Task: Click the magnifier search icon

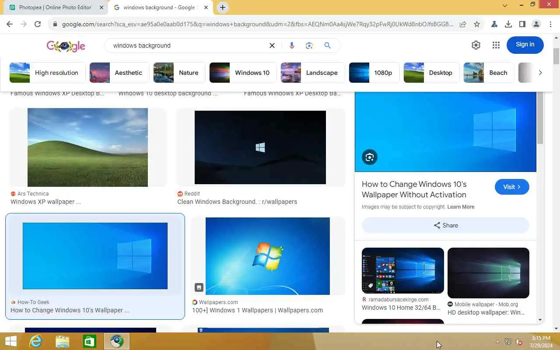Action: pos(327,45)
